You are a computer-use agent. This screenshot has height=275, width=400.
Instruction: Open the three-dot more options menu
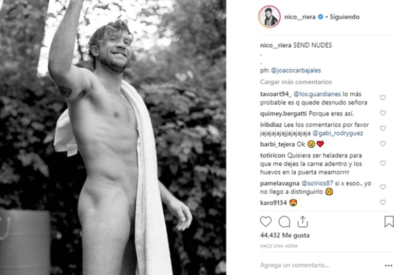tap(389, 266)
